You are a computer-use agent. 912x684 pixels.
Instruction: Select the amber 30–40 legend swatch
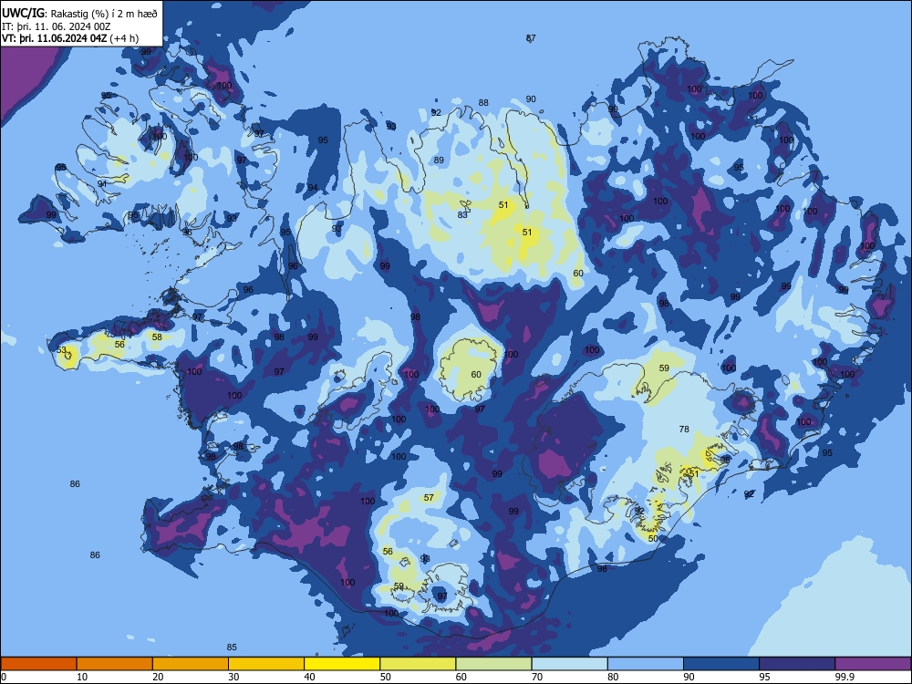coord(266,664)
